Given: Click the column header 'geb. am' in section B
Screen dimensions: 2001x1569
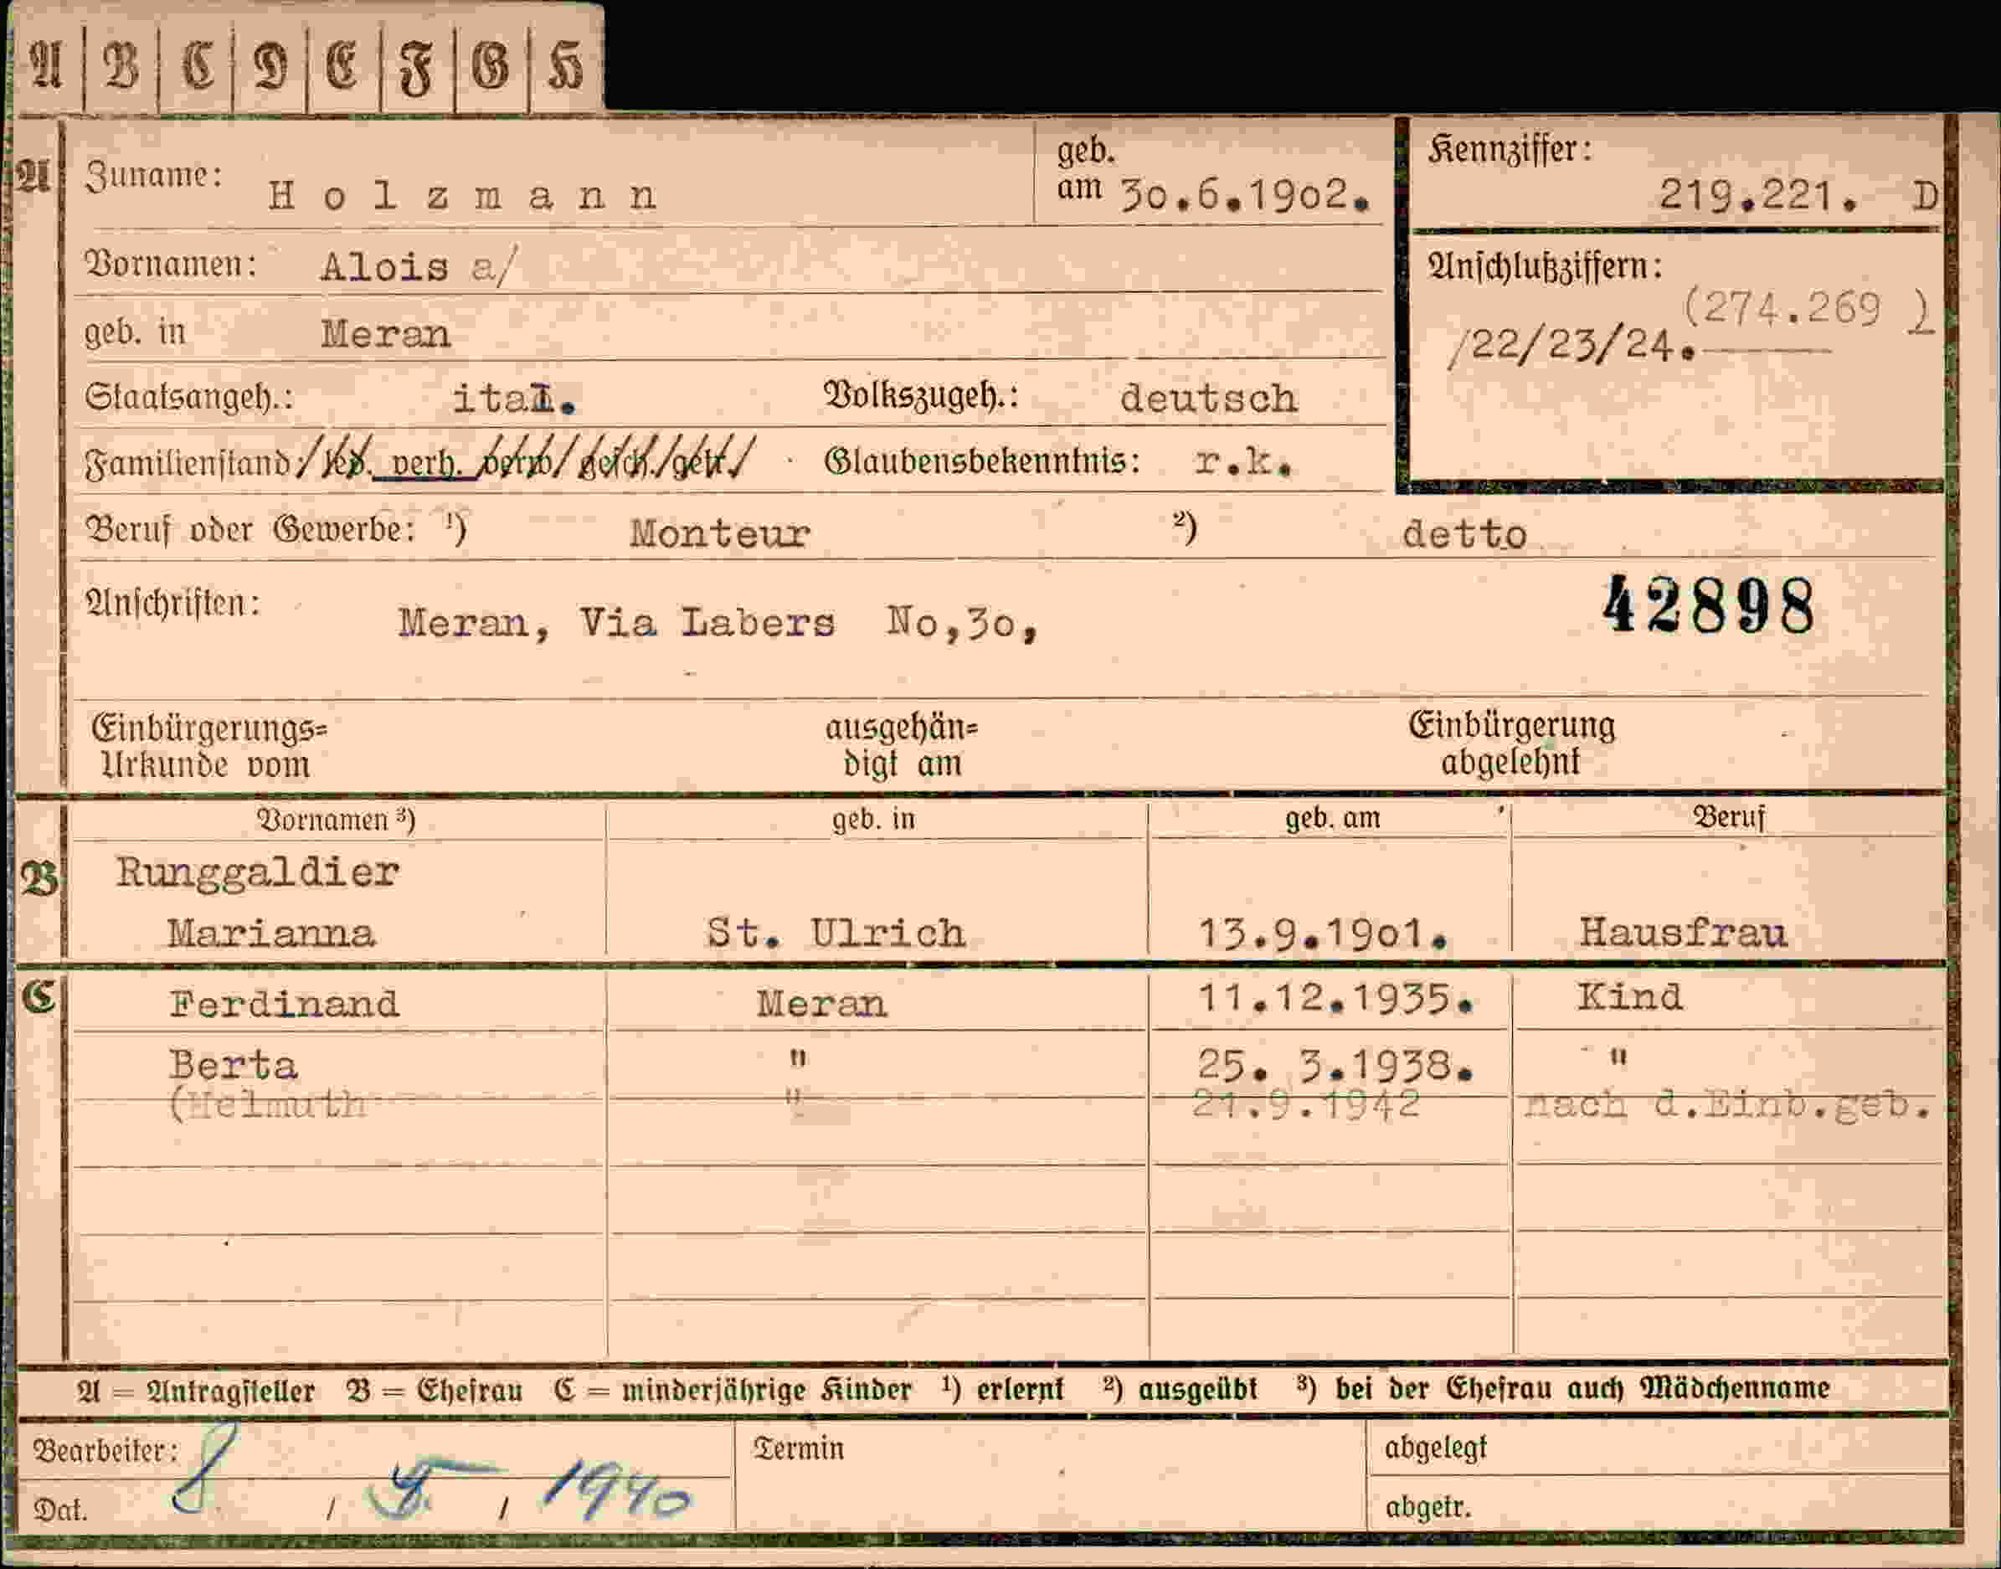Looking at the screenshot, I should coord(1332,817).
